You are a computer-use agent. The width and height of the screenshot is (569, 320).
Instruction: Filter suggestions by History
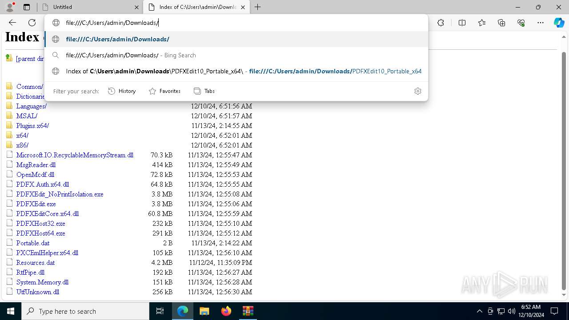(x=122, y=91)
